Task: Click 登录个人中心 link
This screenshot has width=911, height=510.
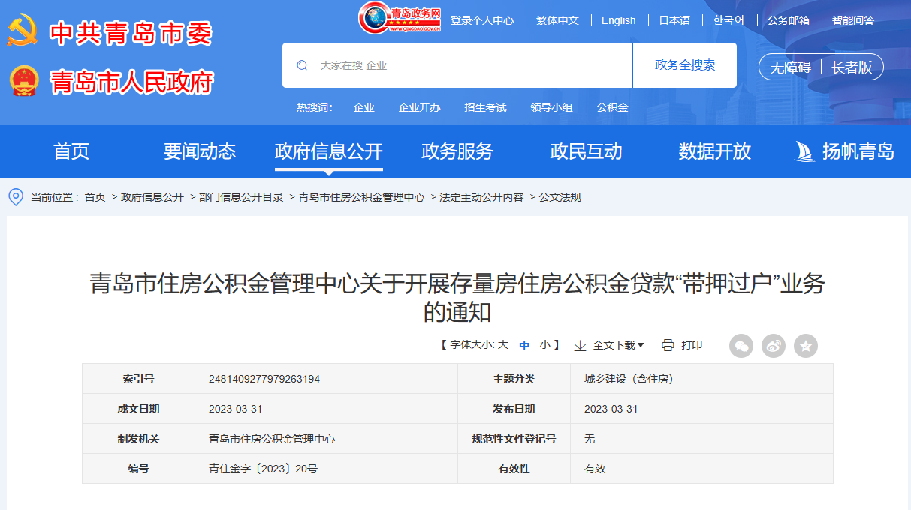Action: click(482, 20)
